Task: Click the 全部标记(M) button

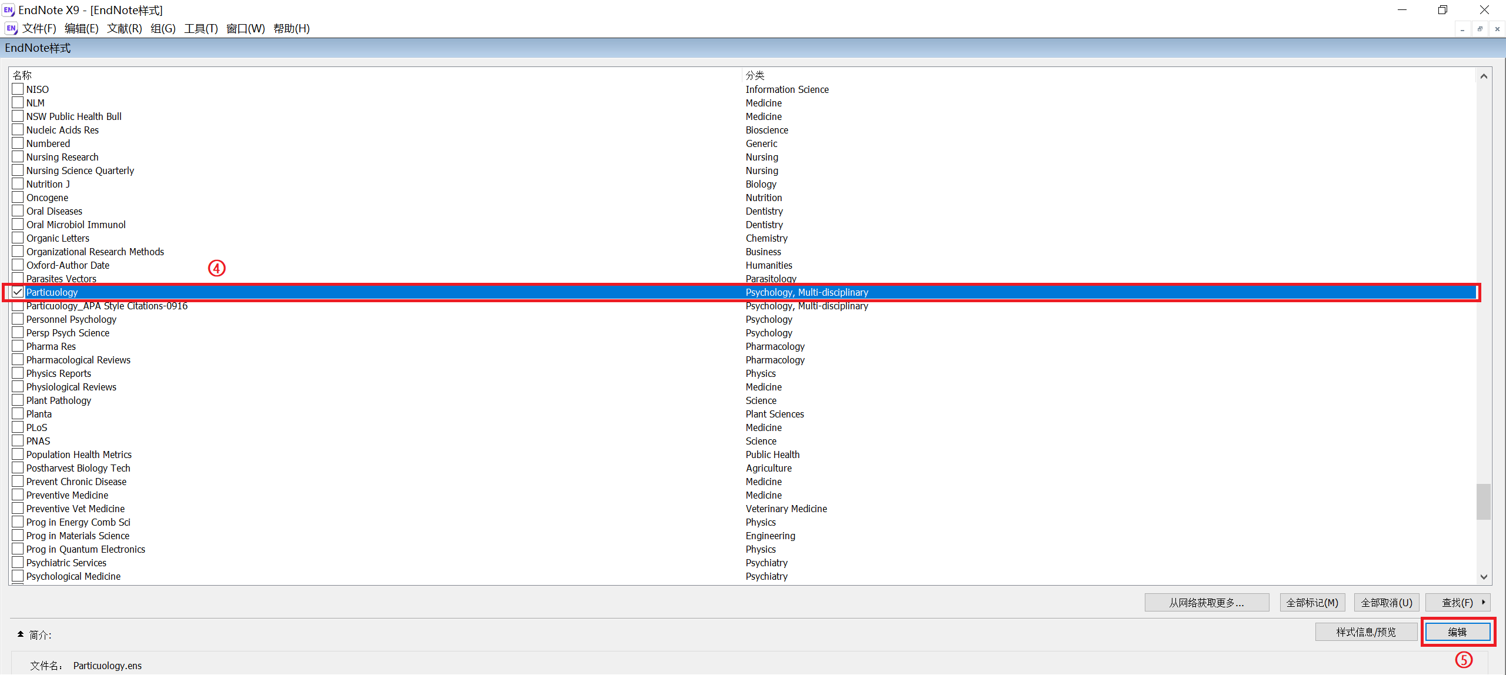Action: (x=1312, y=603)
